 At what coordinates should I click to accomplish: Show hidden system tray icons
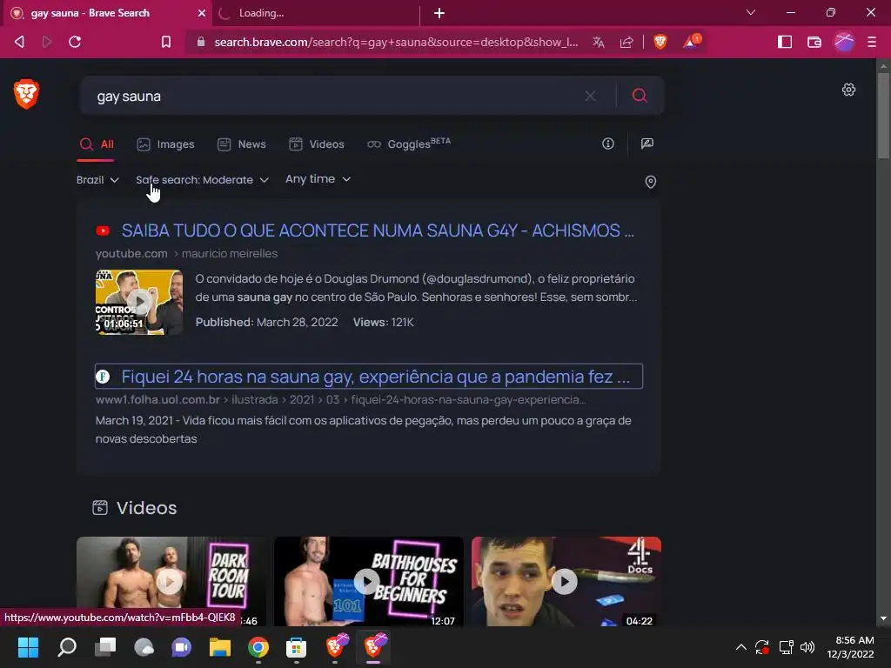(x=741, y=647)
